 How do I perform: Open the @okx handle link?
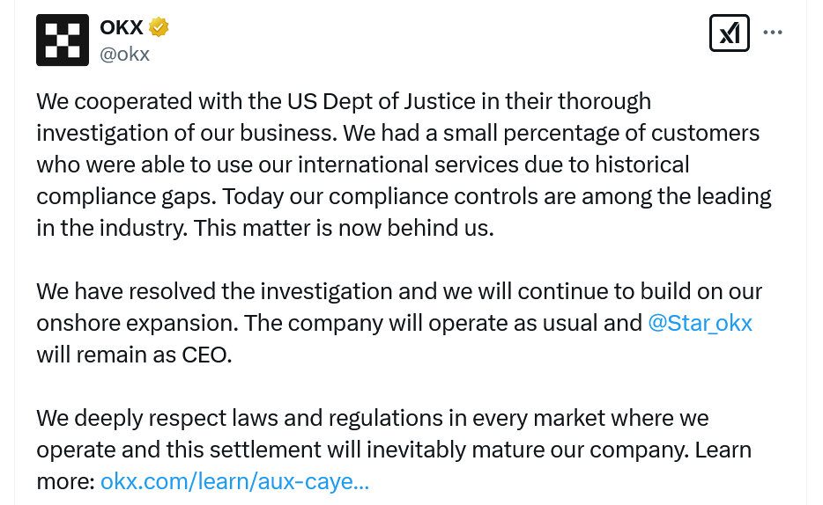[x=125, y=54]
